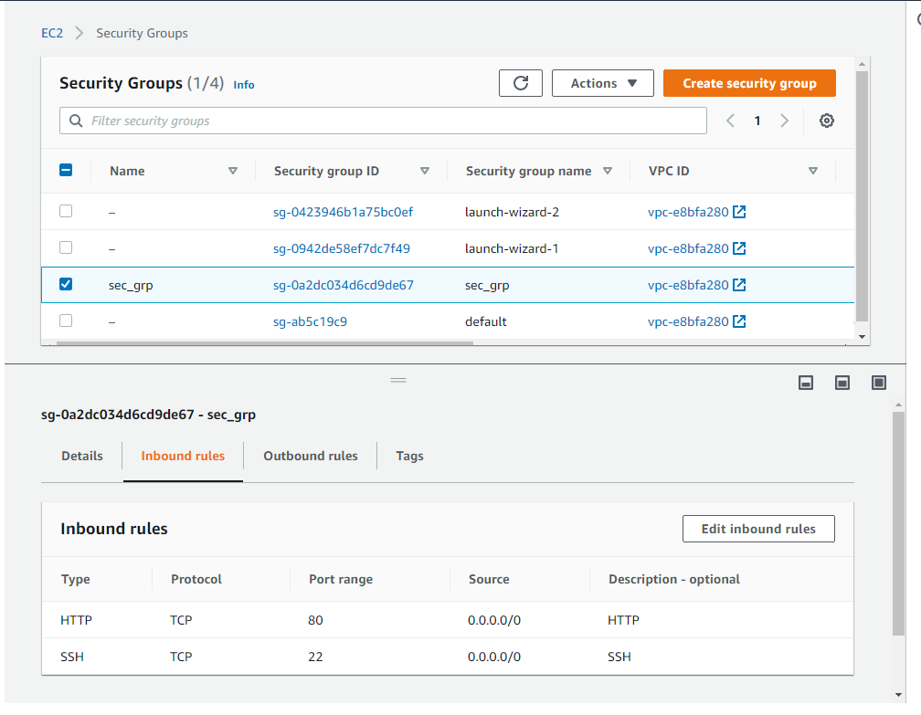Screen dimensions: 921x715
Task: Uncheck the sec_grp row checkbox
Action: 65,283
